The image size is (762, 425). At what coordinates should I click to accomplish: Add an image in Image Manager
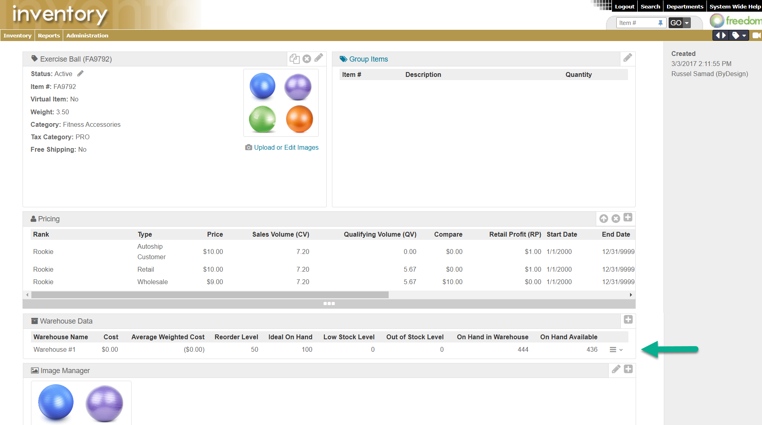pyautogui.click(x=628, y=369)
